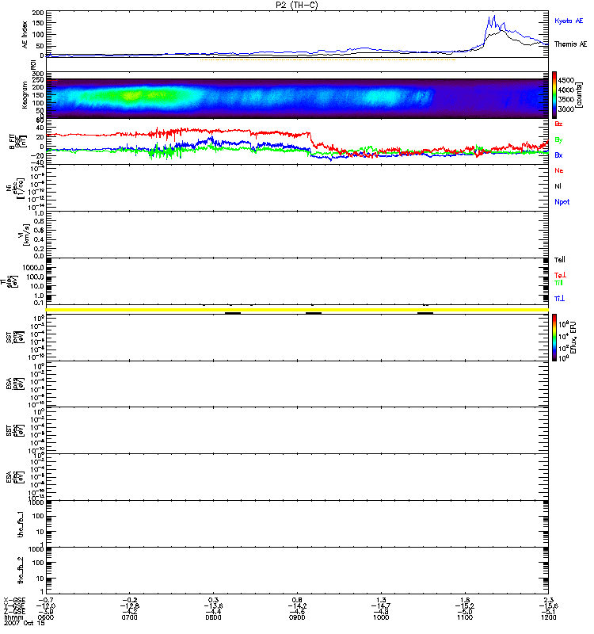
Task: Click the 1100 time tick label
Action: pos(465,617)
